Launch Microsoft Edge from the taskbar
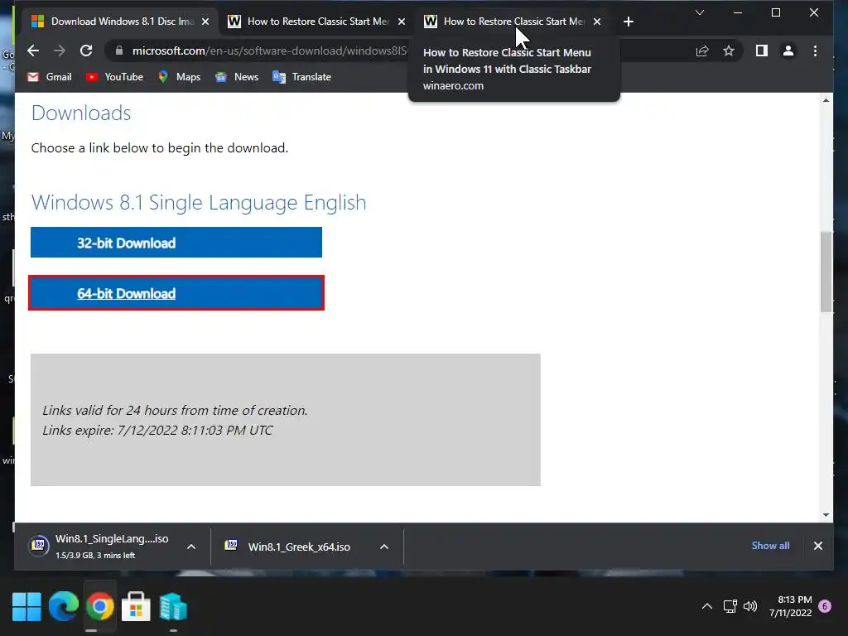848x636 pixels. coord(63,607)
